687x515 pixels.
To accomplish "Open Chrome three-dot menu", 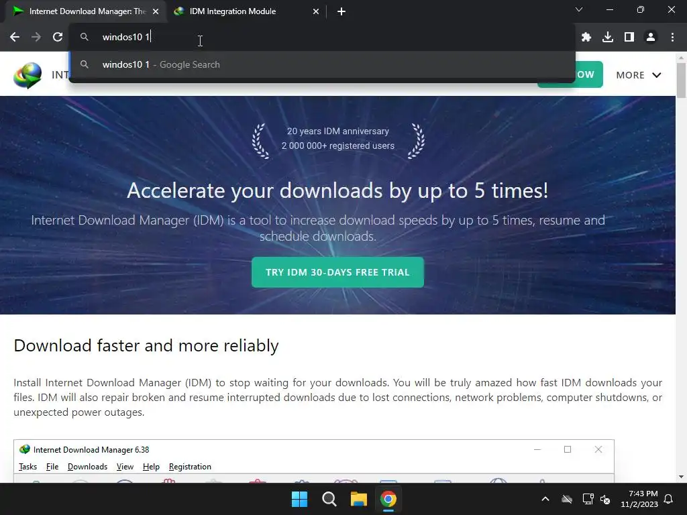I will tap(672, 38).
